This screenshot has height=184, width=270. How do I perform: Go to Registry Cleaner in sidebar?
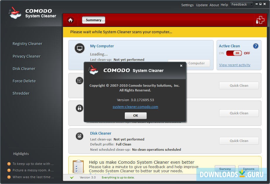(27, 44)
